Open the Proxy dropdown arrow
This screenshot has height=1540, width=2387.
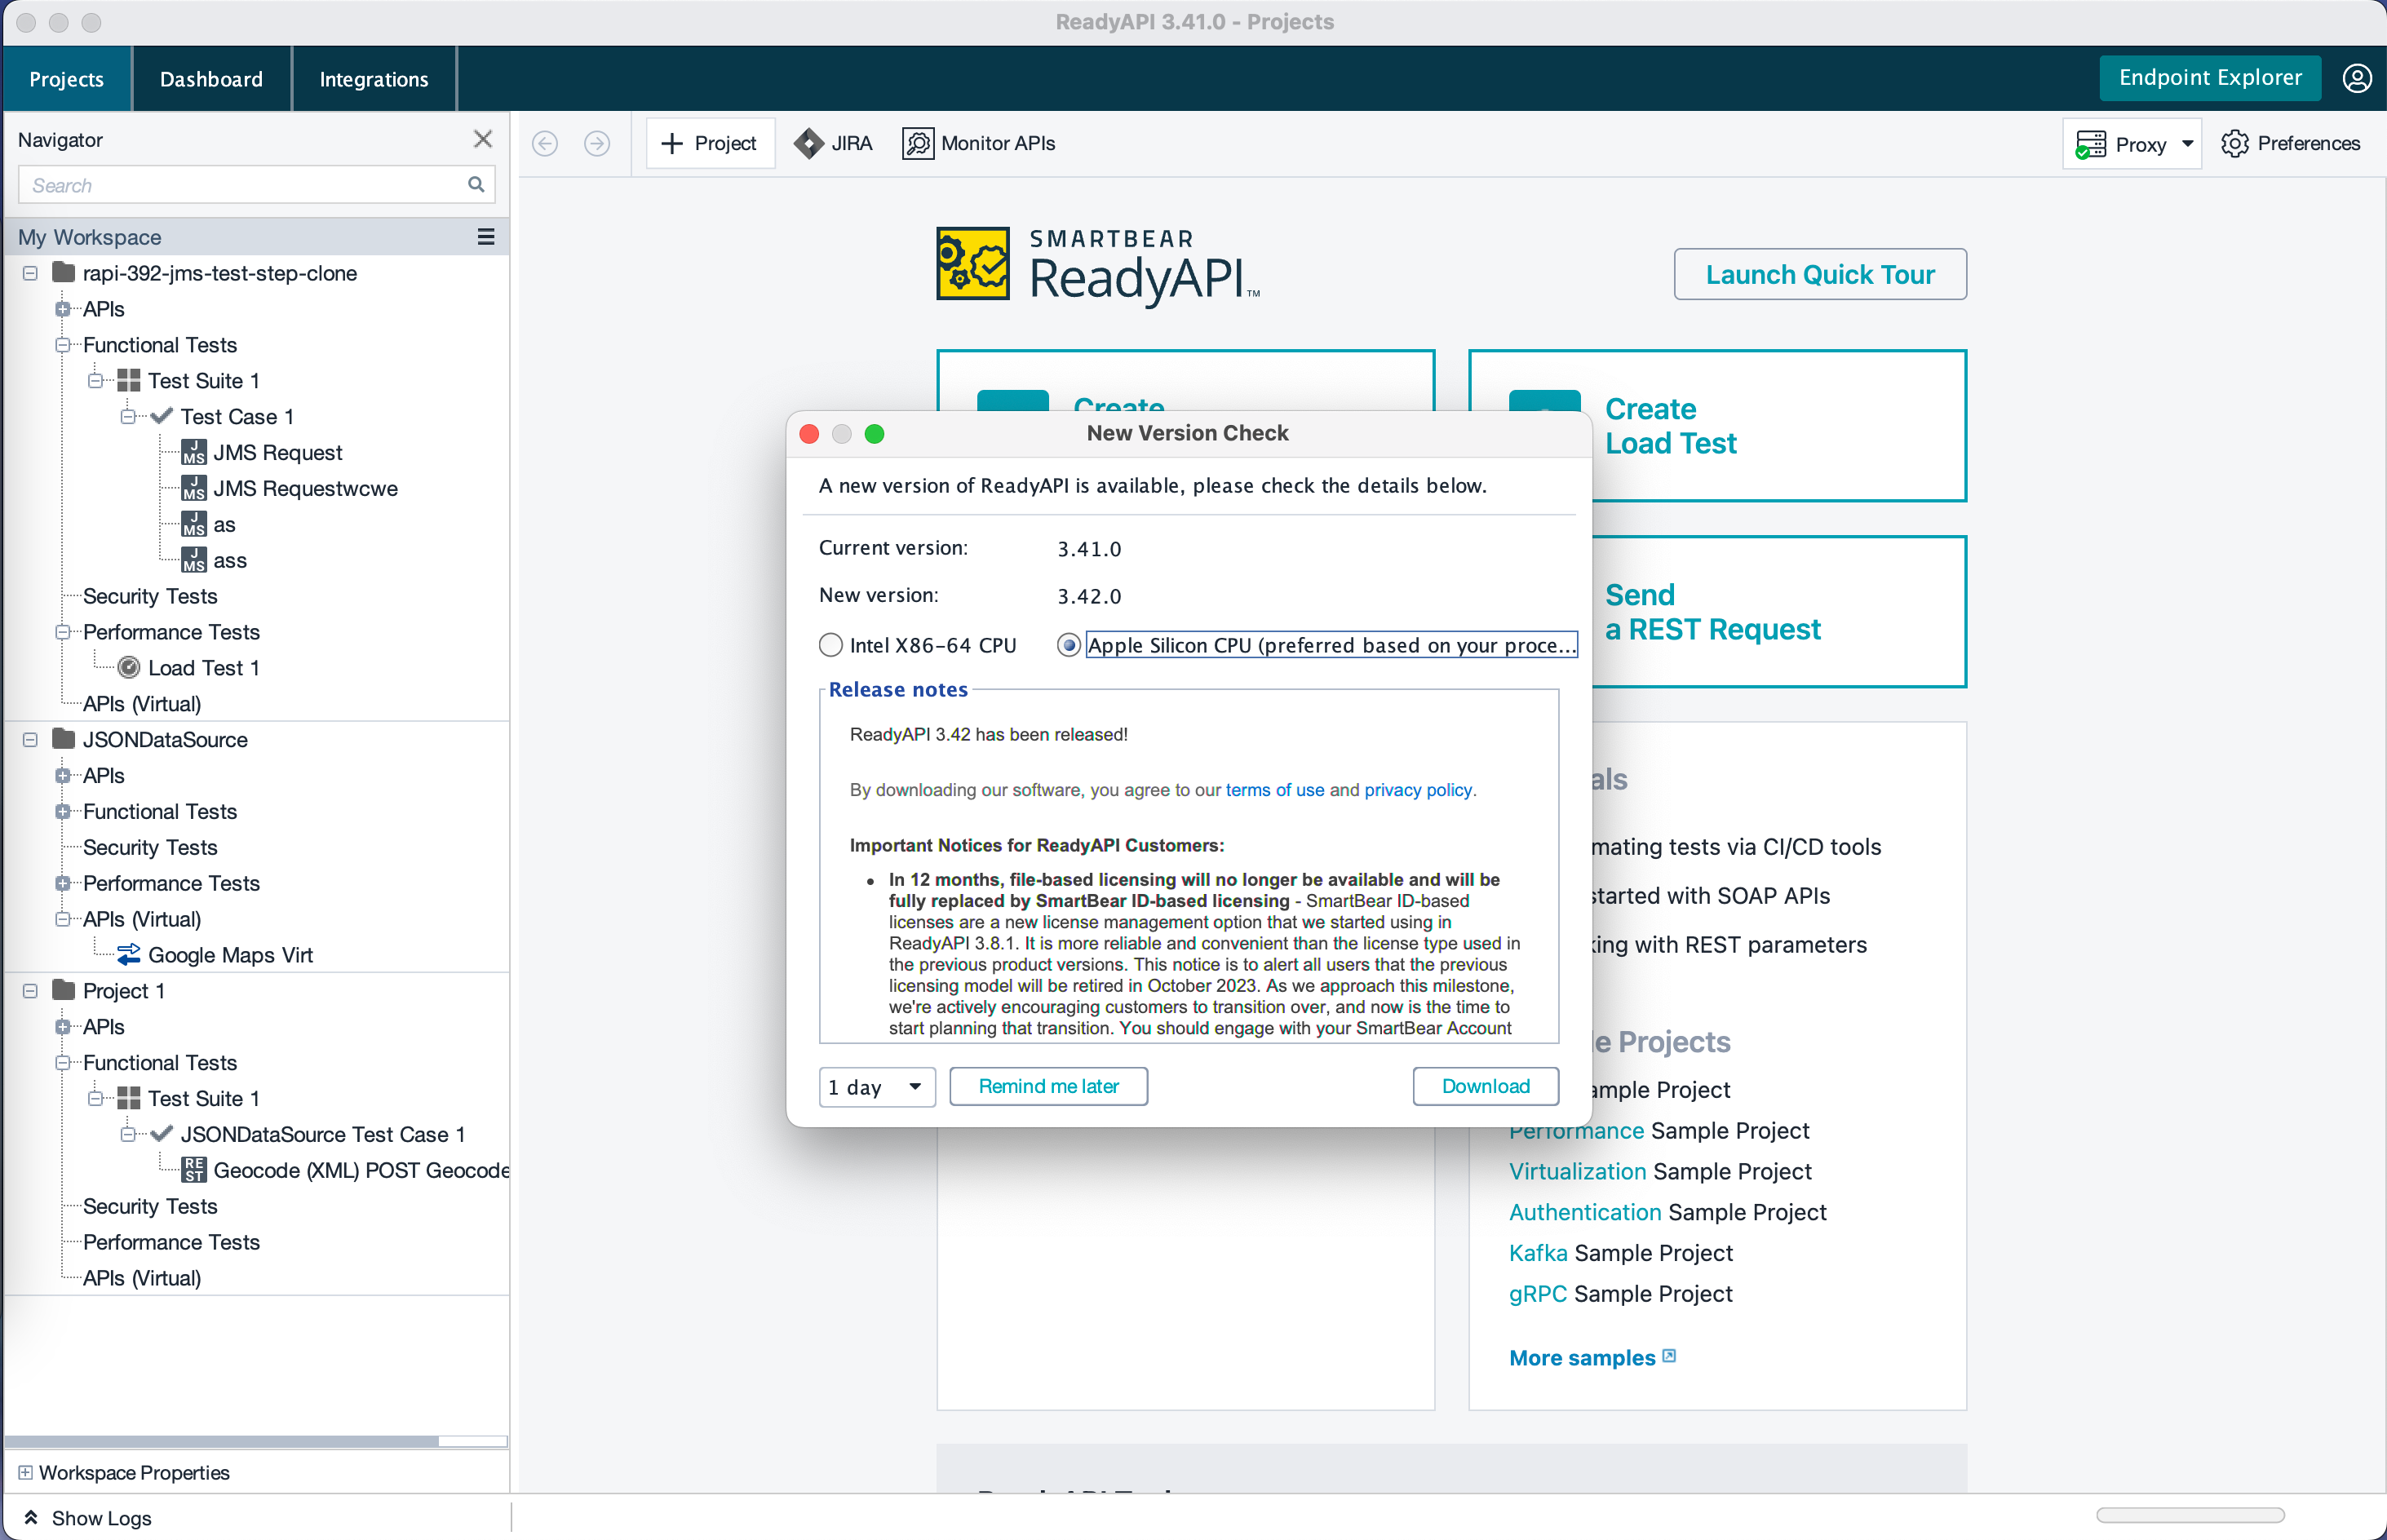click(x=2188, y=144)
